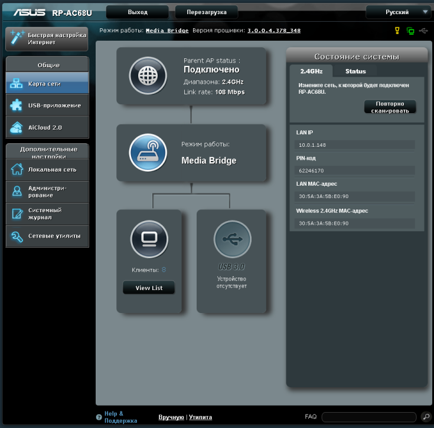Click the View List button
This screenshot has width=434, height=428.
coord(149,288)
